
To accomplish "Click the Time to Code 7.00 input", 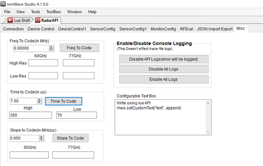I will pos(23,101).
